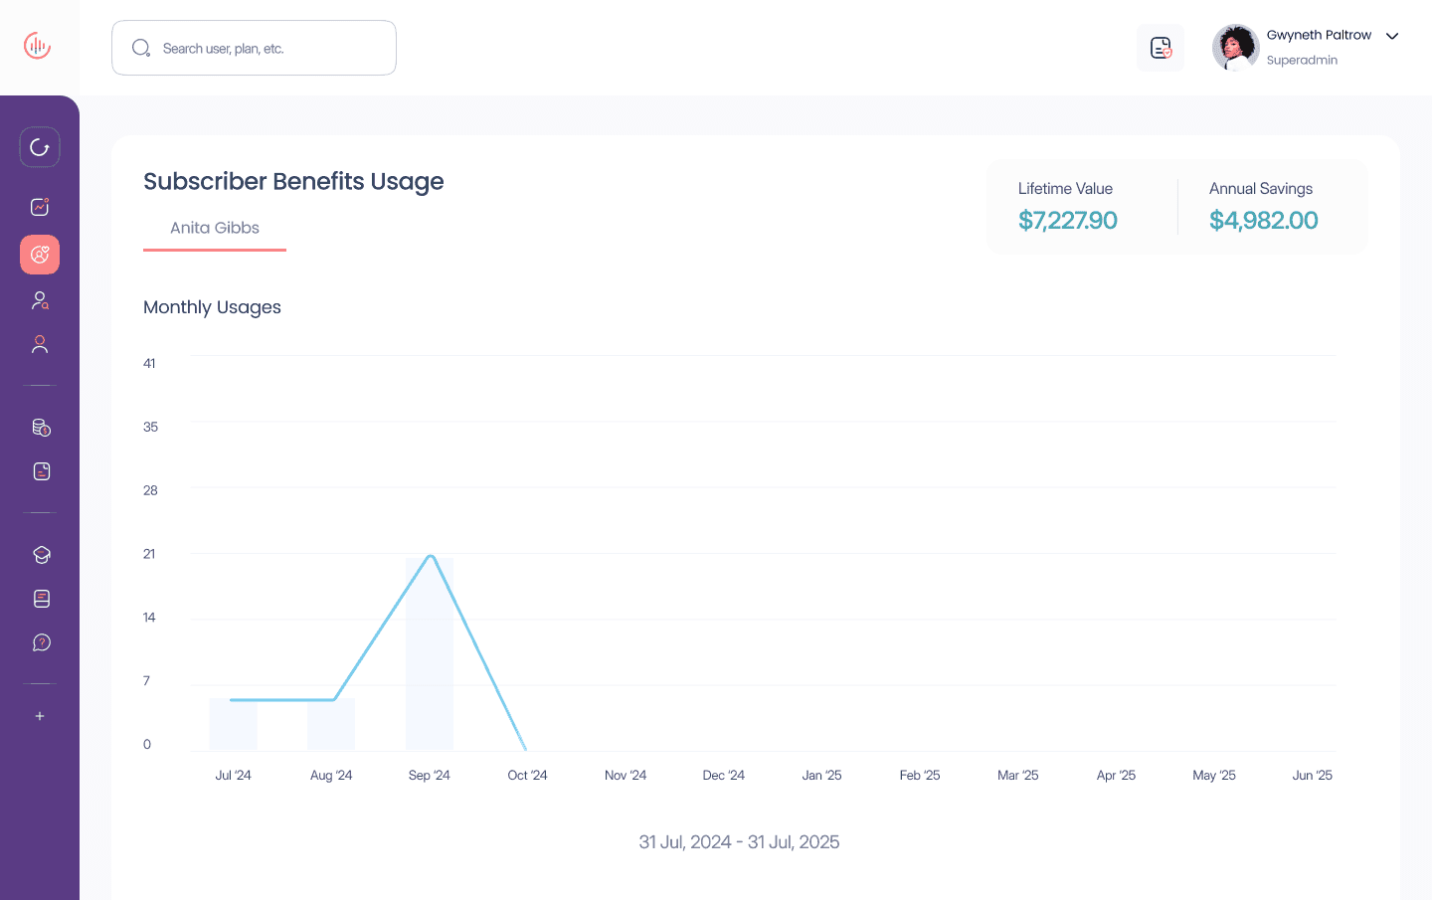The height and width of the screenshot is (900, 1432).
Task: Click the Gwyneth Paltrow profile avatar
Action: [1235, 47]
